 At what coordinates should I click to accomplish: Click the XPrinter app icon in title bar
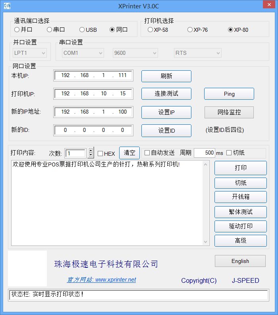7,6
